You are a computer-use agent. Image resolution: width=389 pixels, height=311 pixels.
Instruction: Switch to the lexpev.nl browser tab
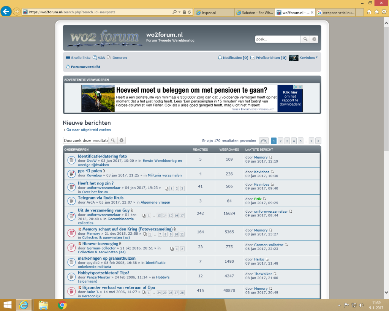213,12
